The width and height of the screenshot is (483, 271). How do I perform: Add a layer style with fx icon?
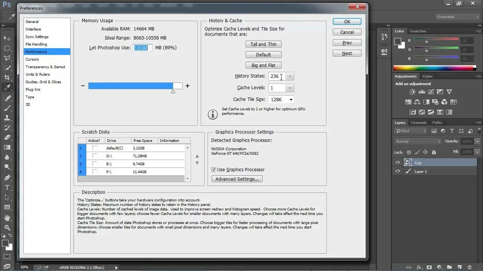[x=419, y=267]
